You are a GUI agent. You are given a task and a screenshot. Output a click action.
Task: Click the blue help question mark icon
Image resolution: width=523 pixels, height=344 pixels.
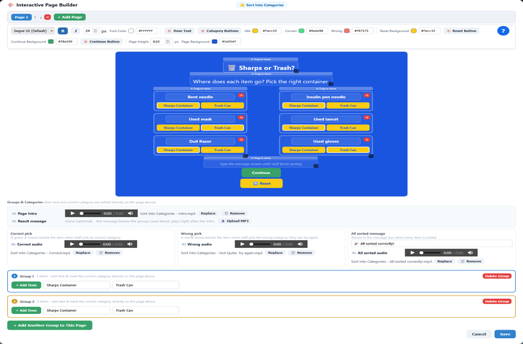click(503, 31)
